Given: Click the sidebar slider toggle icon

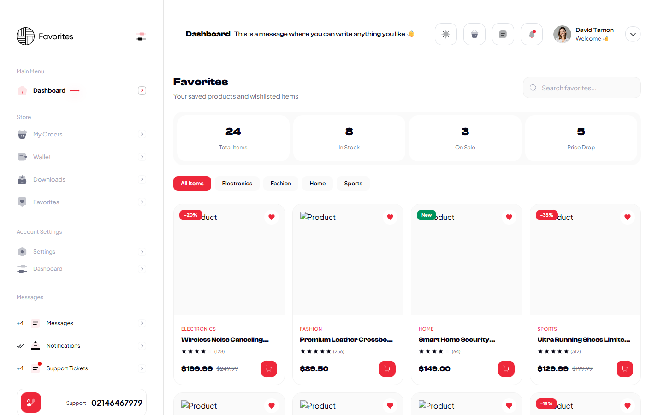Looking at the screenshot, I should pyautogui.click(x=141, y=36).
